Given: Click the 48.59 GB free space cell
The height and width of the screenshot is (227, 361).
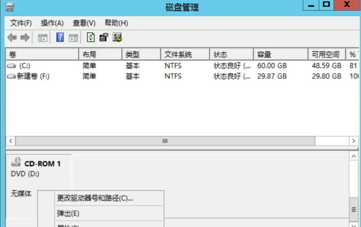Looking at the screenshot, I should click(326, 66).
